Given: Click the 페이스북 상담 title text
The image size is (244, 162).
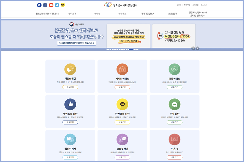Looking at the screenshot, I should coord(70,114).
